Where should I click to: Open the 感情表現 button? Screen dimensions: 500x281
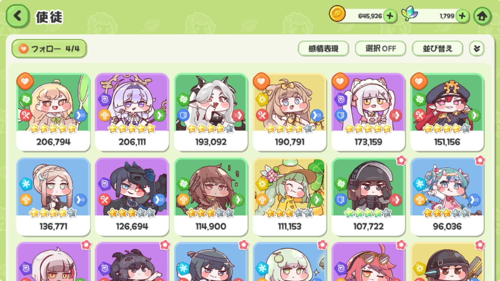click(323, 49)
